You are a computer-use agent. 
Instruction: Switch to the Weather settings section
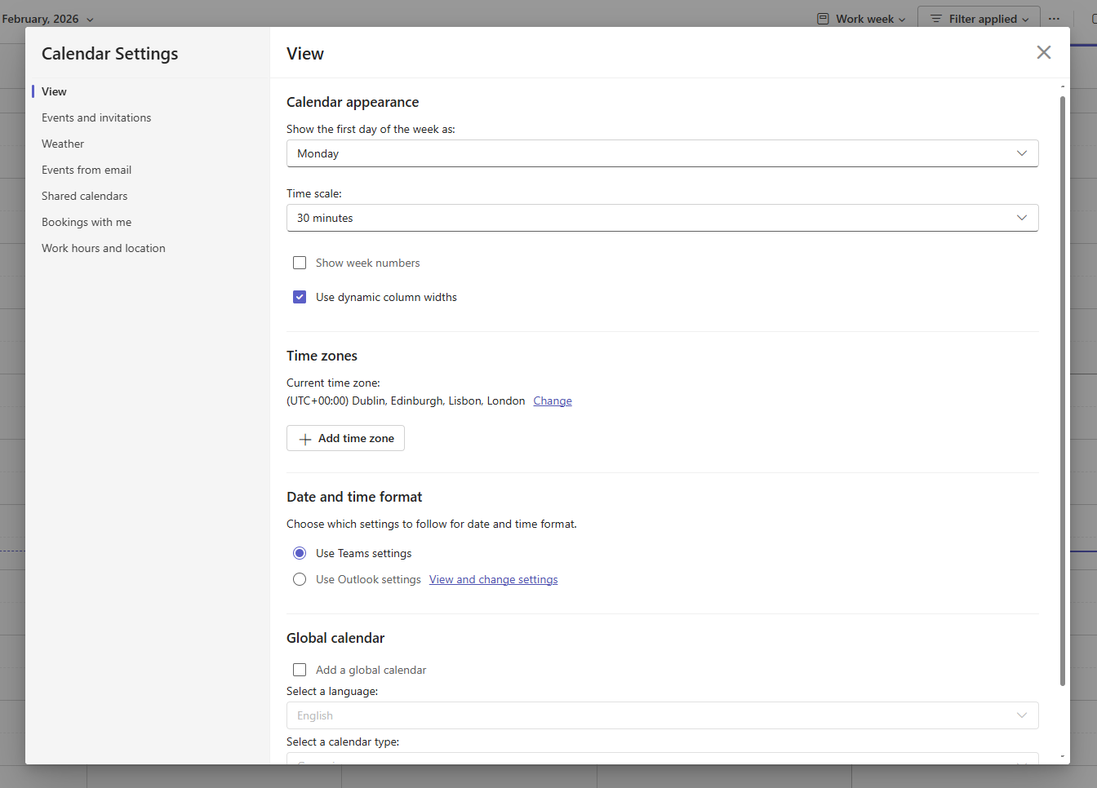[63, 143]
